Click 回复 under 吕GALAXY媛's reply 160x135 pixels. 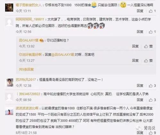click(135, 46)
